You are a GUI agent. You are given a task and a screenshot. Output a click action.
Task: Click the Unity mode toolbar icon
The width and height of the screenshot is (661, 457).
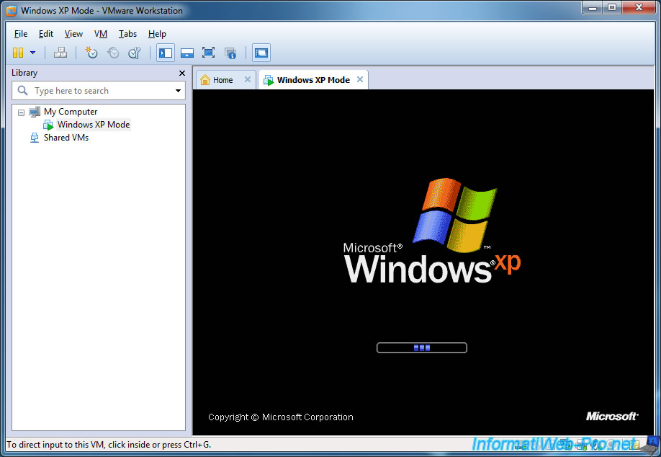coord(230,53)
